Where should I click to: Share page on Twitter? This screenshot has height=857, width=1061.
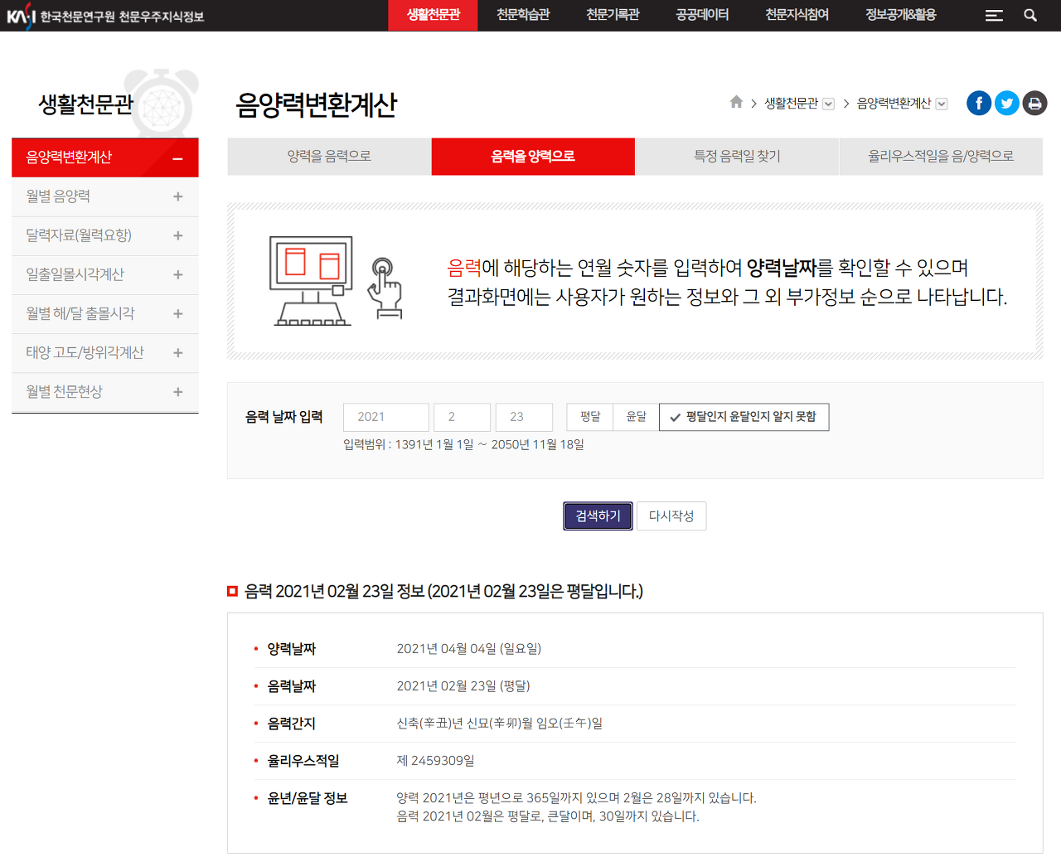(1007, 103)
